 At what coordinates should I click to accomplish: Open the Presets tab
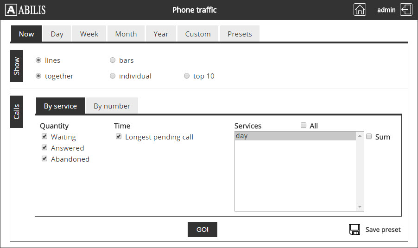(x=240, y=34)
